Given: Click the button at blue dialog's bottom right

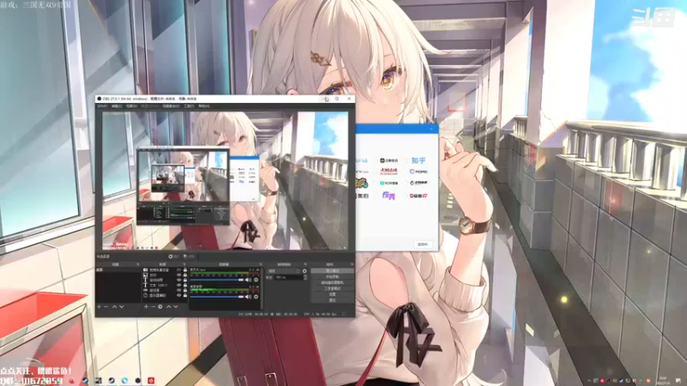Looking at the screenshot, I should 423,244.
